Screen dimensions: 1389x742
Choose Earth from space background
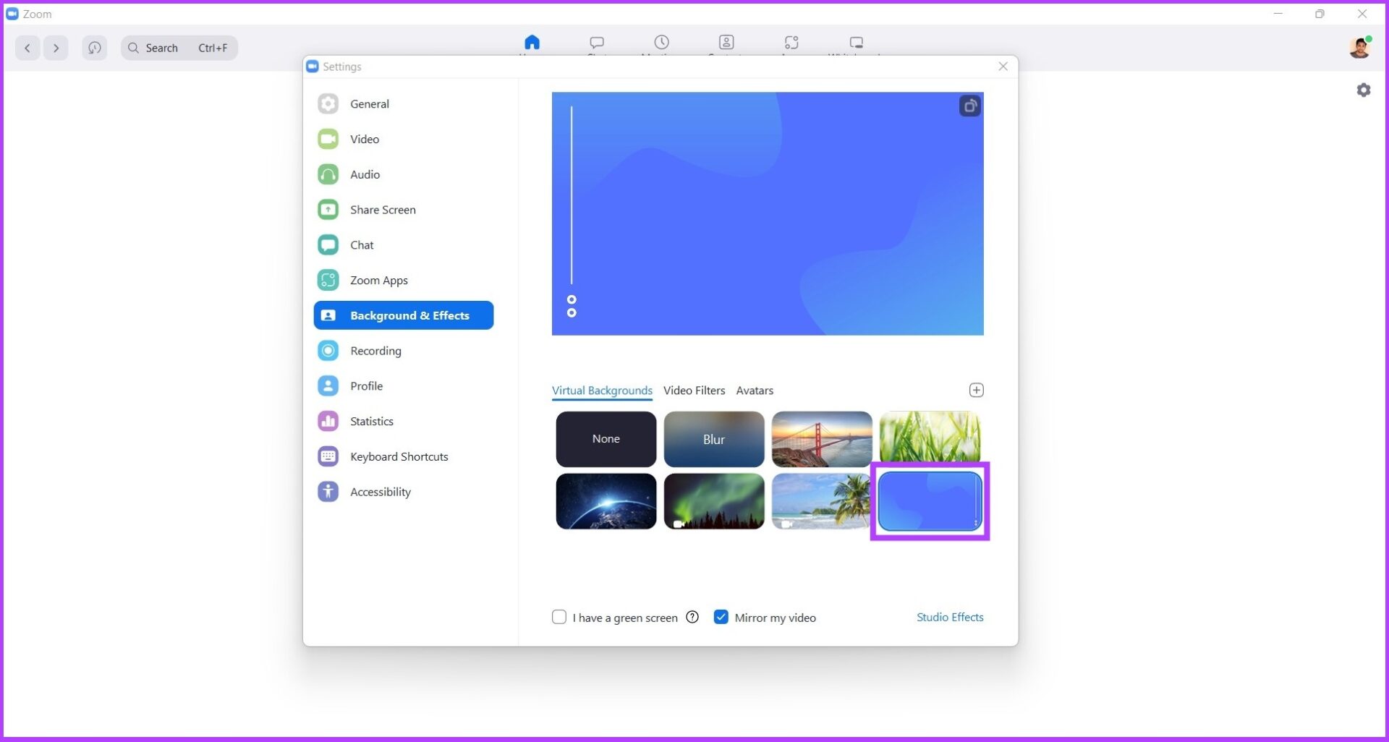(x=606, y=501)
